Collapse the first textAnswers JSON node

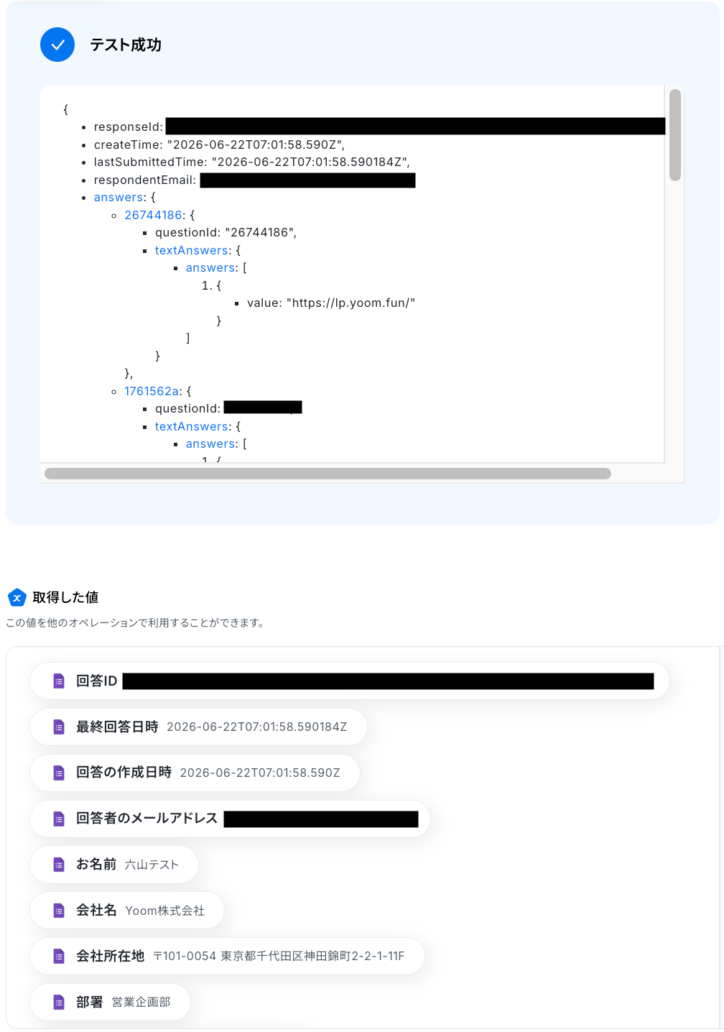click(192, 250)
